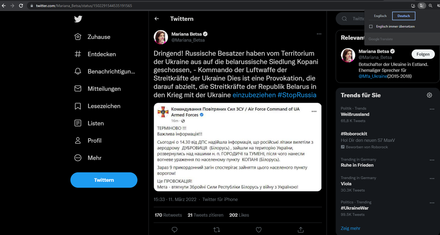Screen dimensions: 440x235
Task: Click the zoom magnifier icon in address bar
Action: (430, 5)
